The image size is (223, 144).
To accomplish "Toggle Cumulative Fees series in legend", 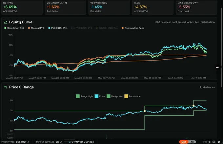I will tap(133, 28).
